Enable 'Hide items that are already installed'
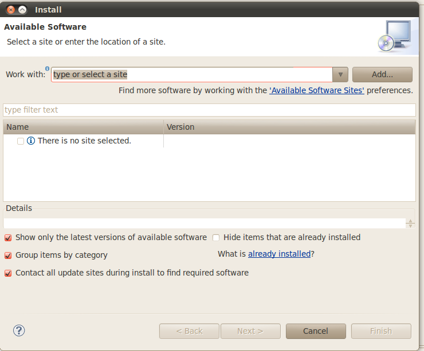 pyautogui.click(x=216, y=237)
